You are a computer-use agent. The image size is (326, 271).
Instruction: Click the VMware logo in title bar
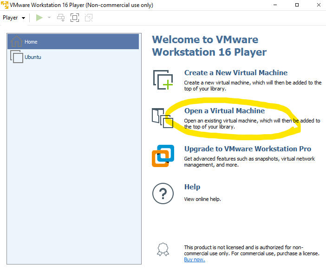pos(5,5)
